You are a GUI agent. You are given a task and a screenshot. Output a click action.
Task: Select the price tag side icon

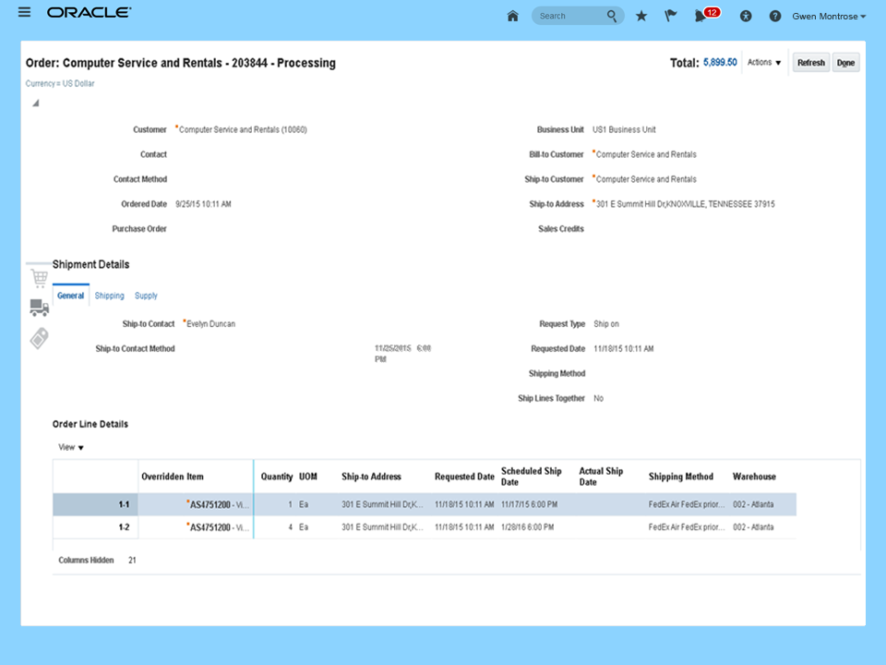pyautogui.click(x=39, y=338)
